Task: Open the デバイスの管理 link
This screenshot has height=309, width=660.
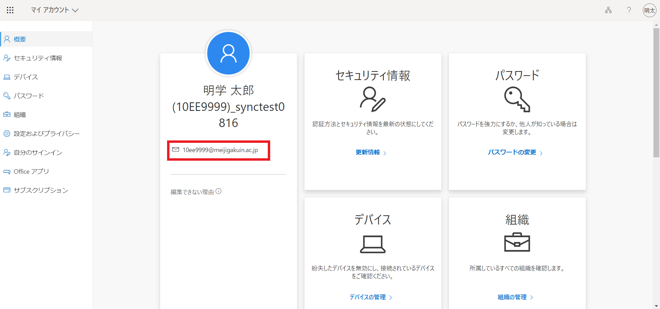Action: (368, 297)
